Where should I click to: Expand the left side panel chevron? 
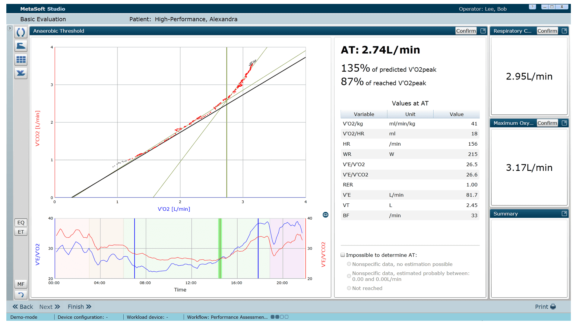pos(10,28)
